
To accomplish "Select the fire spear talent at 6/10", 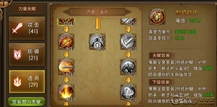I will [66, 67].
